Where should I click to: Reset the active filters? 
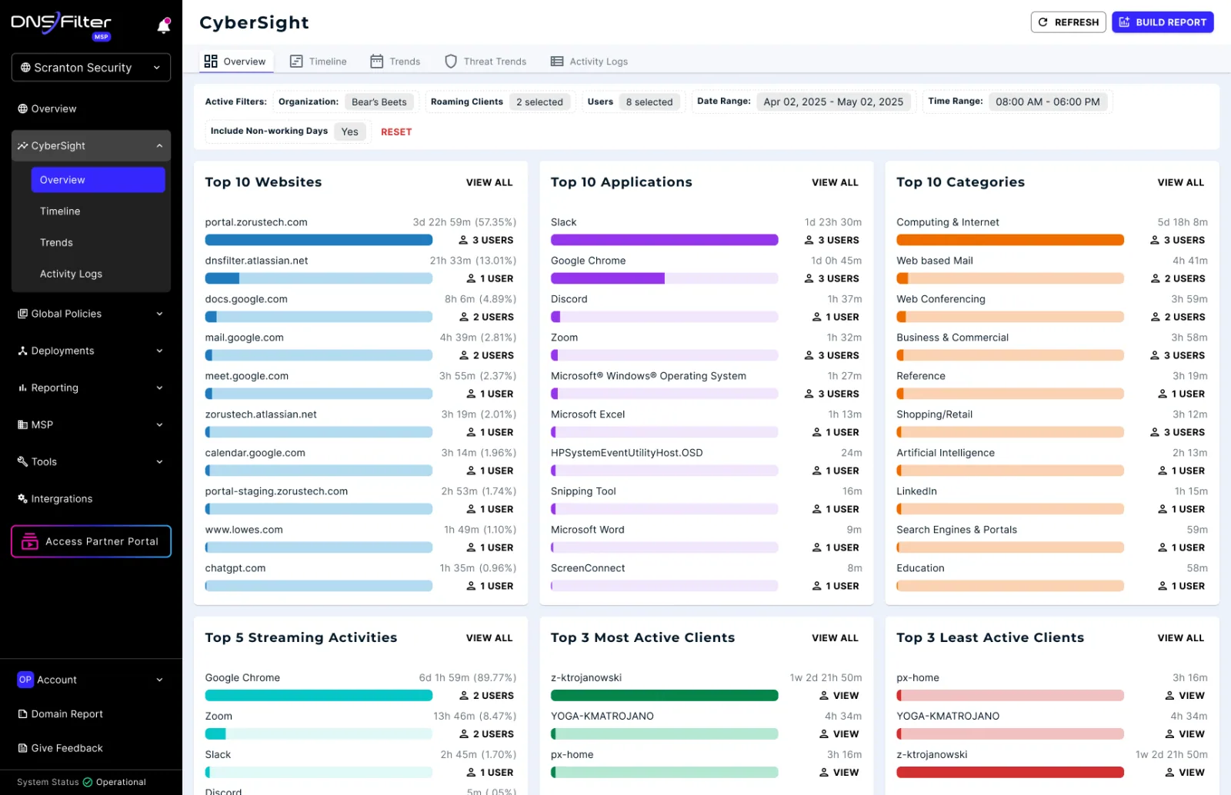click(396, 132)
